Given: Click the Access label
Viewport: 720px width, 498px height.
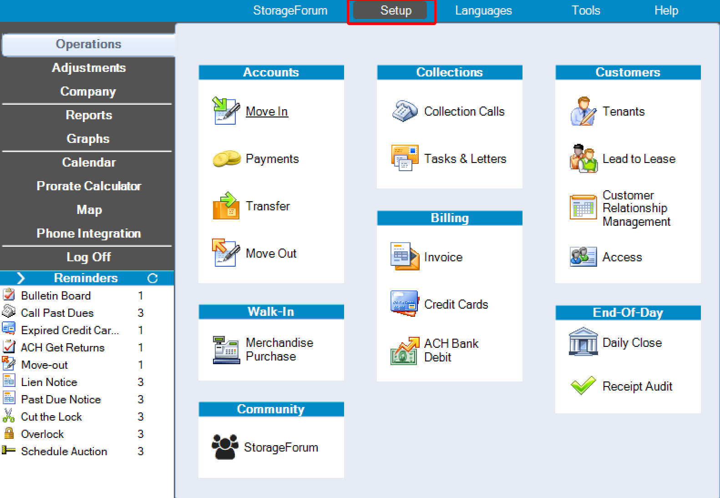Looking at the screenshot, I should click(x=622, y=257).
